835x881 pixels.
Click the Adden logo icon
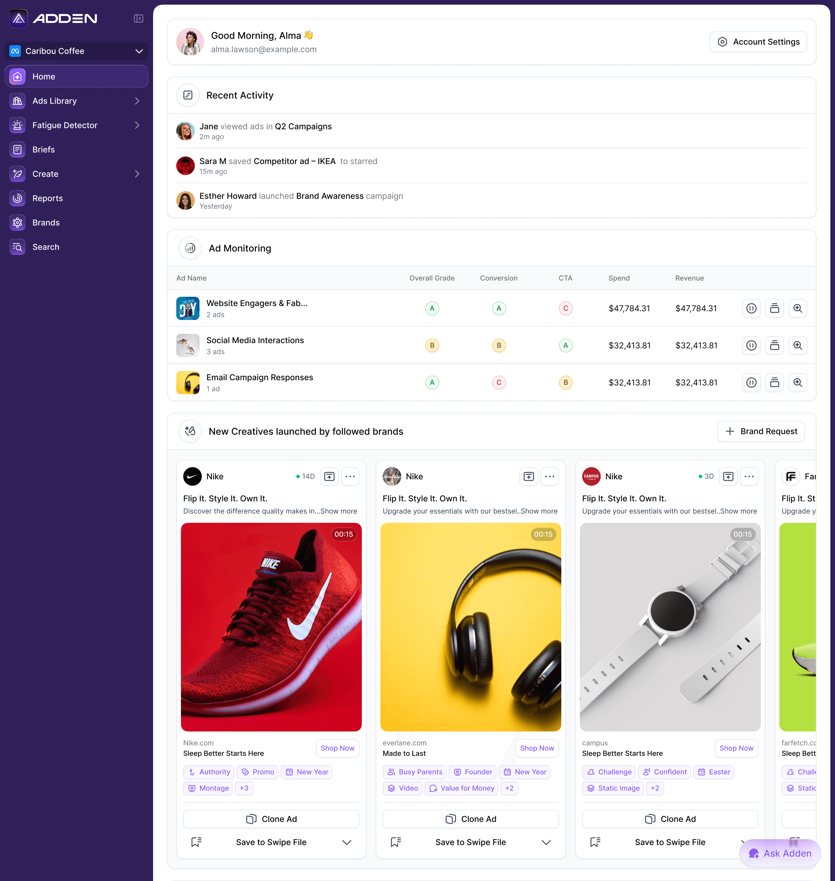click(19, 18)
